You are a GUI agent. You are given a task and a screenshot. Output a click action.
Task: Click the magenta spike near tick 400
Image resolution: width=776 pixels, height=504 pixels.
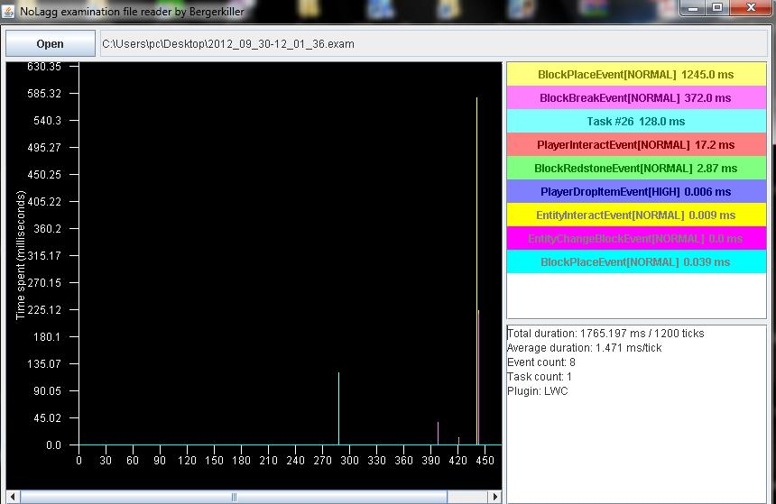(438, 434)
